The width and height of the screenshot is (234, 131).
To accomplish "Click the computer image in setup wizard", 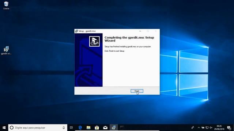I will tap(94, 41).
